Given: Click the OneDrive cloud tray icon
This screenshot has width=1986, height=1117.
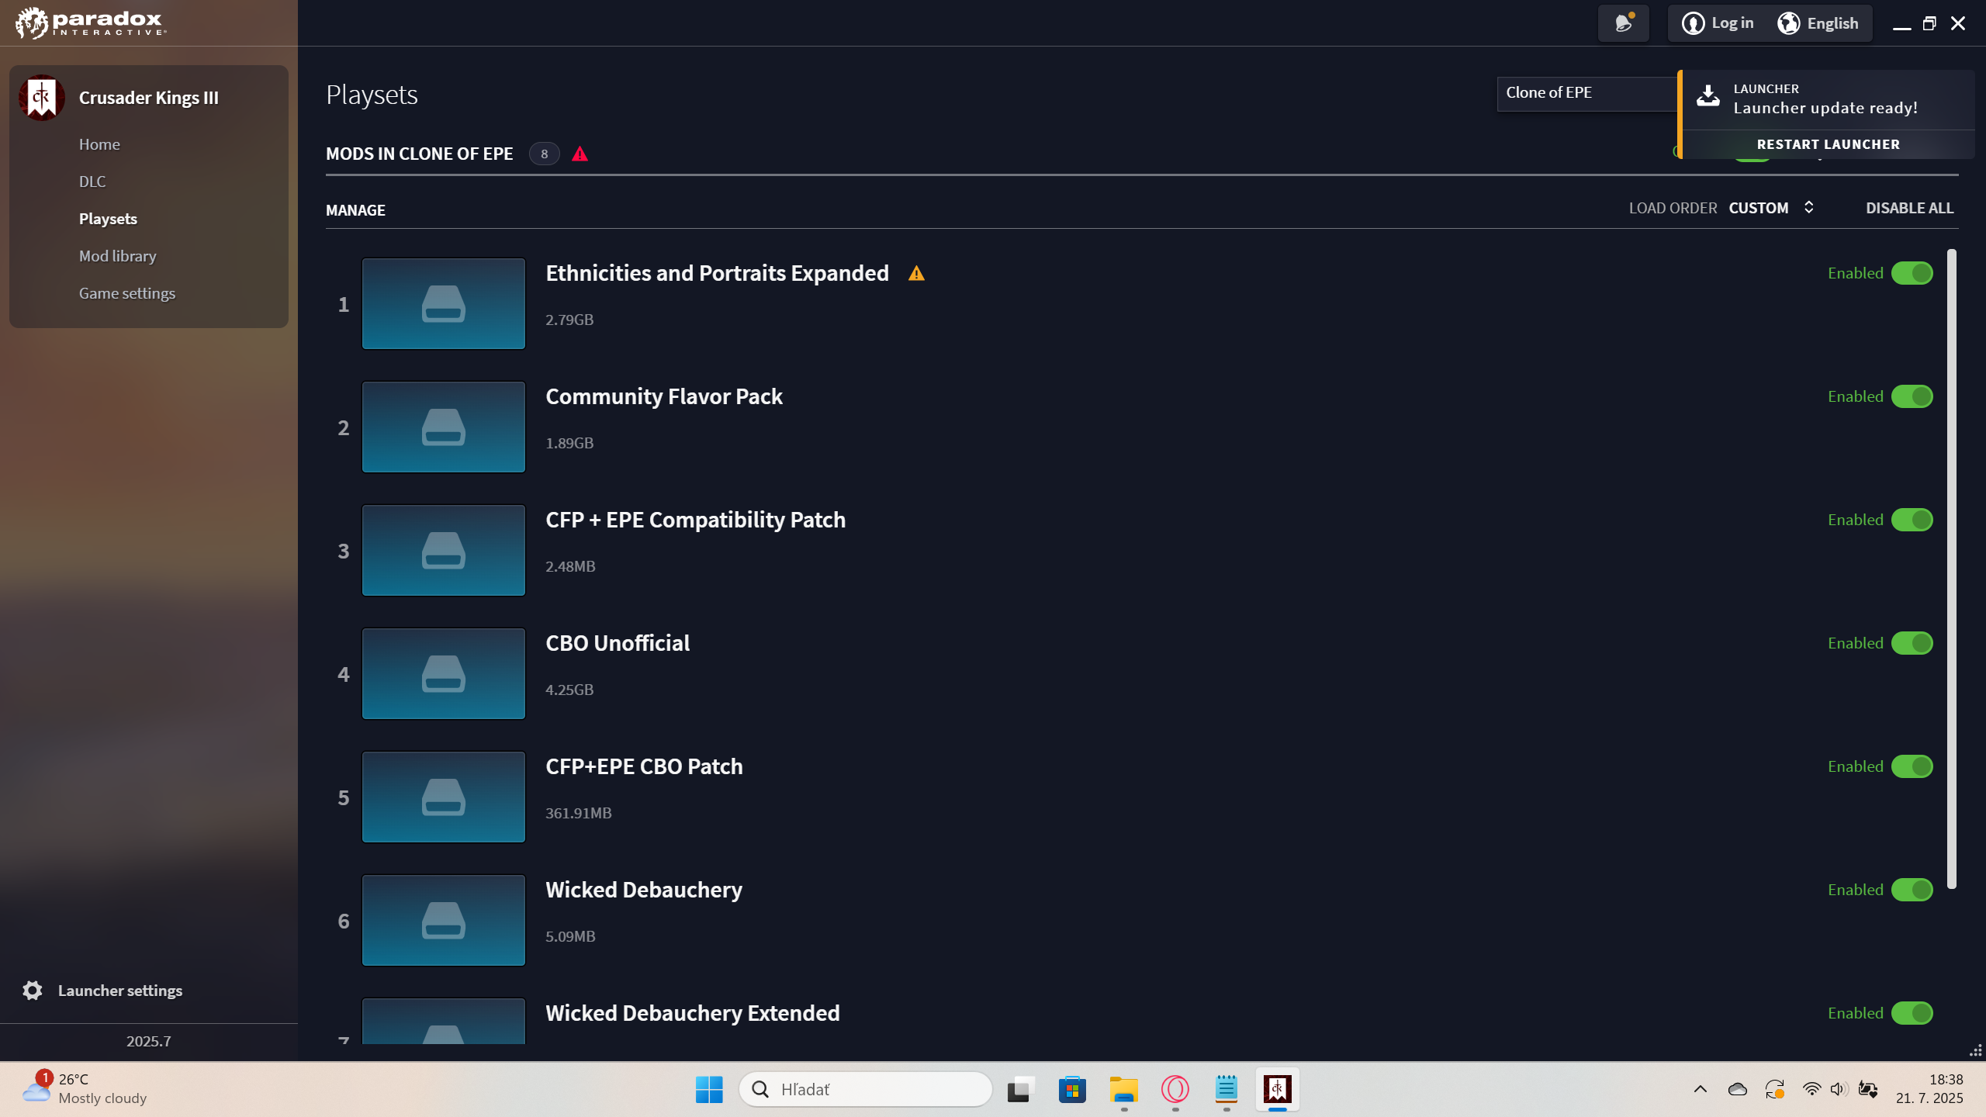Looking at the screenshot, I should (x=1738, y=1090).
